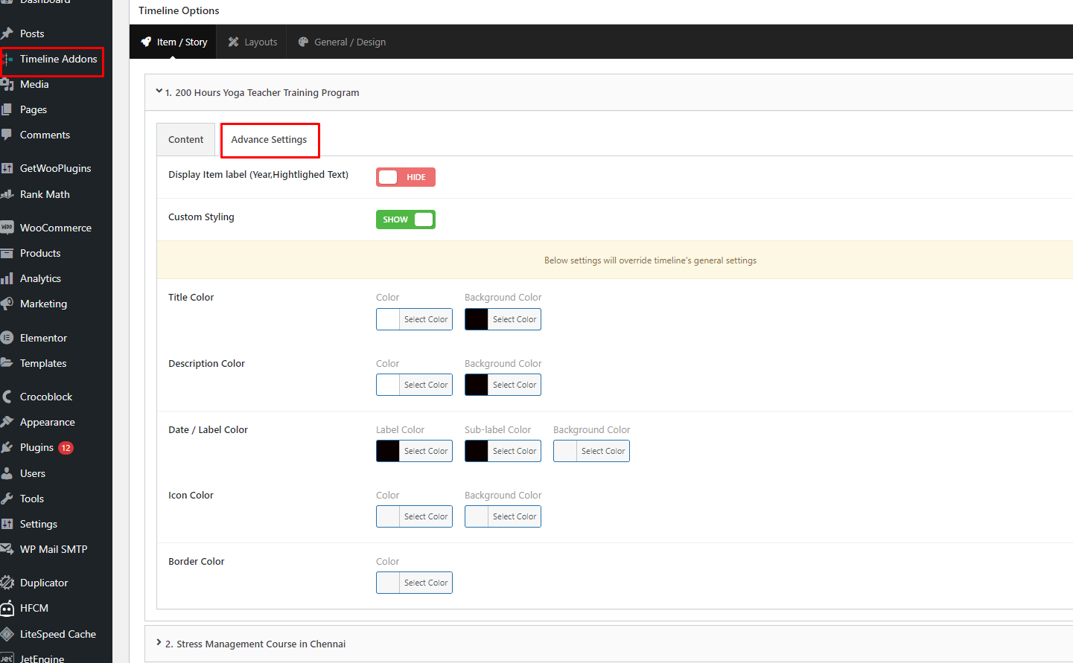Screen dimensions: 1073x663
Task: Switch to the Layouts tab
Action: pyautogui.click(x=252, y=42)
